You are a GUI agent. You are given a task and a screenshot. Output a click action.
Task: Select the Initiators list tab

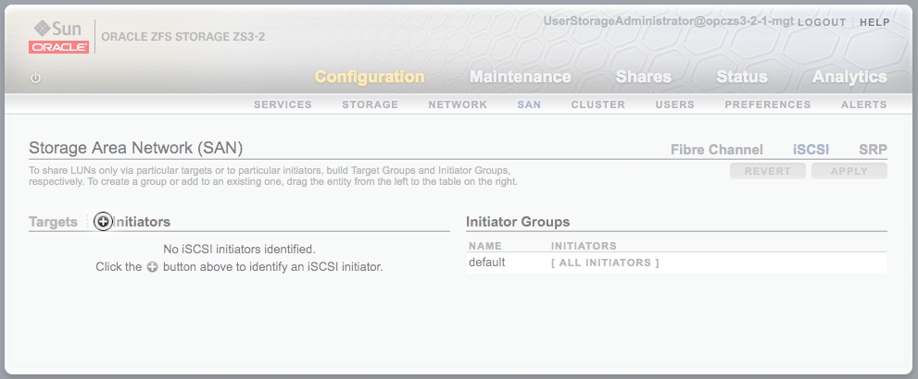coord(141,222)
